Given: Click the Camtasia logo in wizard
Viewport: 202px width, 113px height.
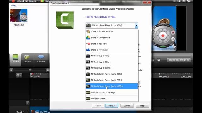Looking at the screenshot, I should [65, 20].
